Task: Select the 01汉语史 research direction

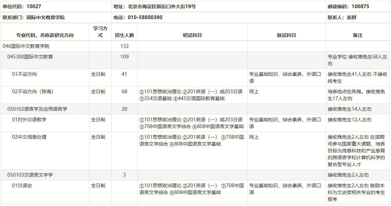Action: click(22, 186)
